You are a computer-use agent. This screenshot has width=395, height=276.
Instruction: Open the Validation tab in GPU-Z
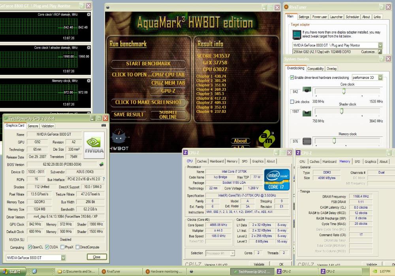[47, 126]
